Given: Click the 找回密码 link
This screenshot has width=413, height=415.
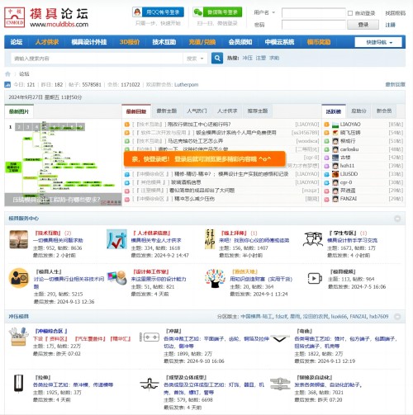Looking at the screenshot, I should (395, 13).
